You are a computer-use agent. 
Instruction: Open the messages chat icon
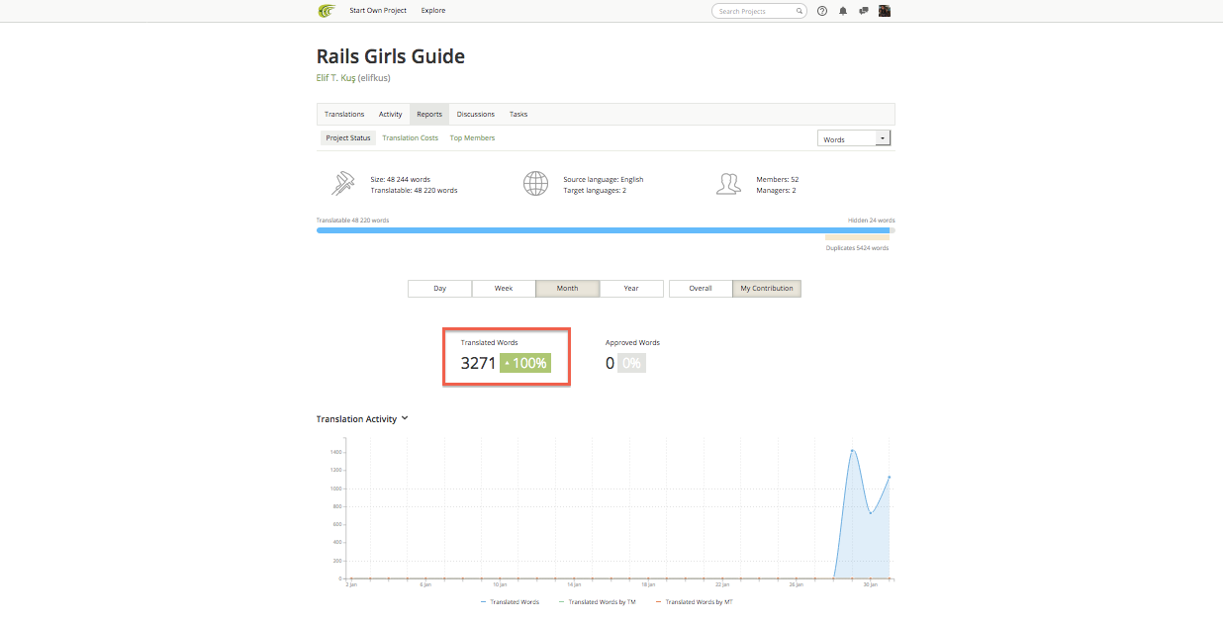[x=864, y=11]
